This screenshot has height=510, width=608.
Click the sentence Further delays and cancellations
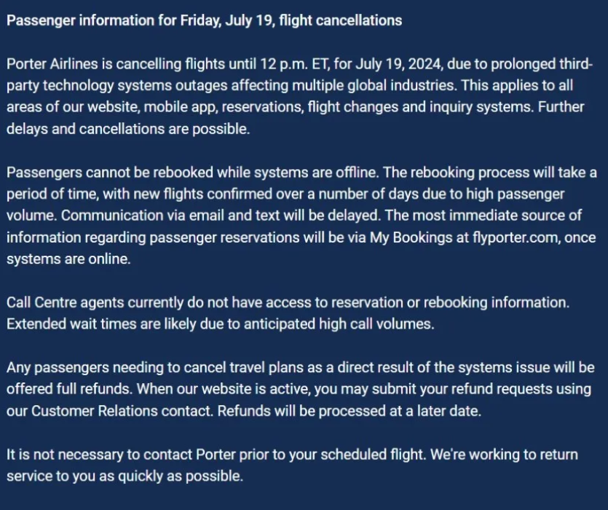(295, 118)
